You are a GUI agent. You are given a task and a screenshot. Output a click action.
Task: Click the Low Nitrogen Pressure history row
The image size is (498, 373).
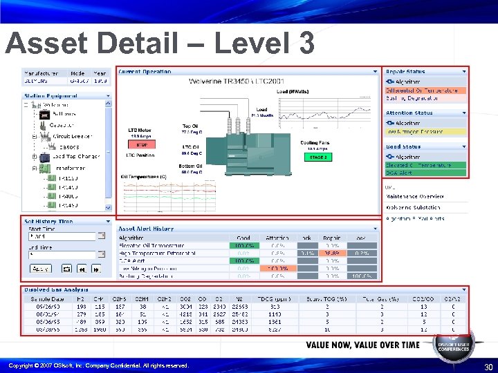pyautogui.click(x=248, y=268)
